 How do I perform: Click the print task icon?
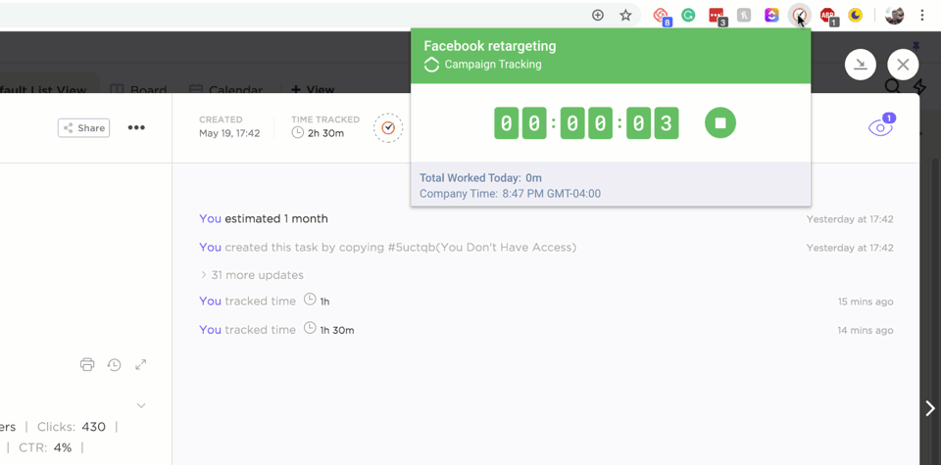(x=87, y=364)
